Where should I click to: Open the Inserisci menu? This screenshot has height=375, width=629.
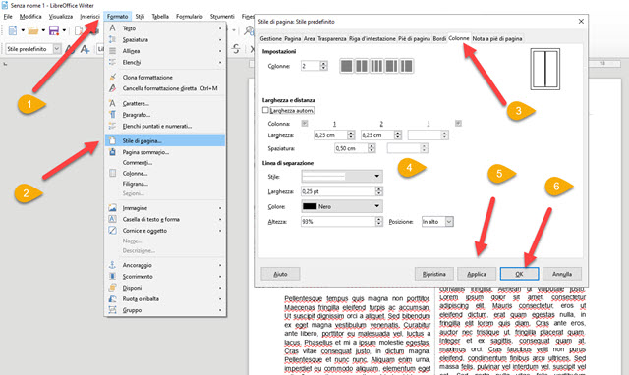(x=89, y=17)
